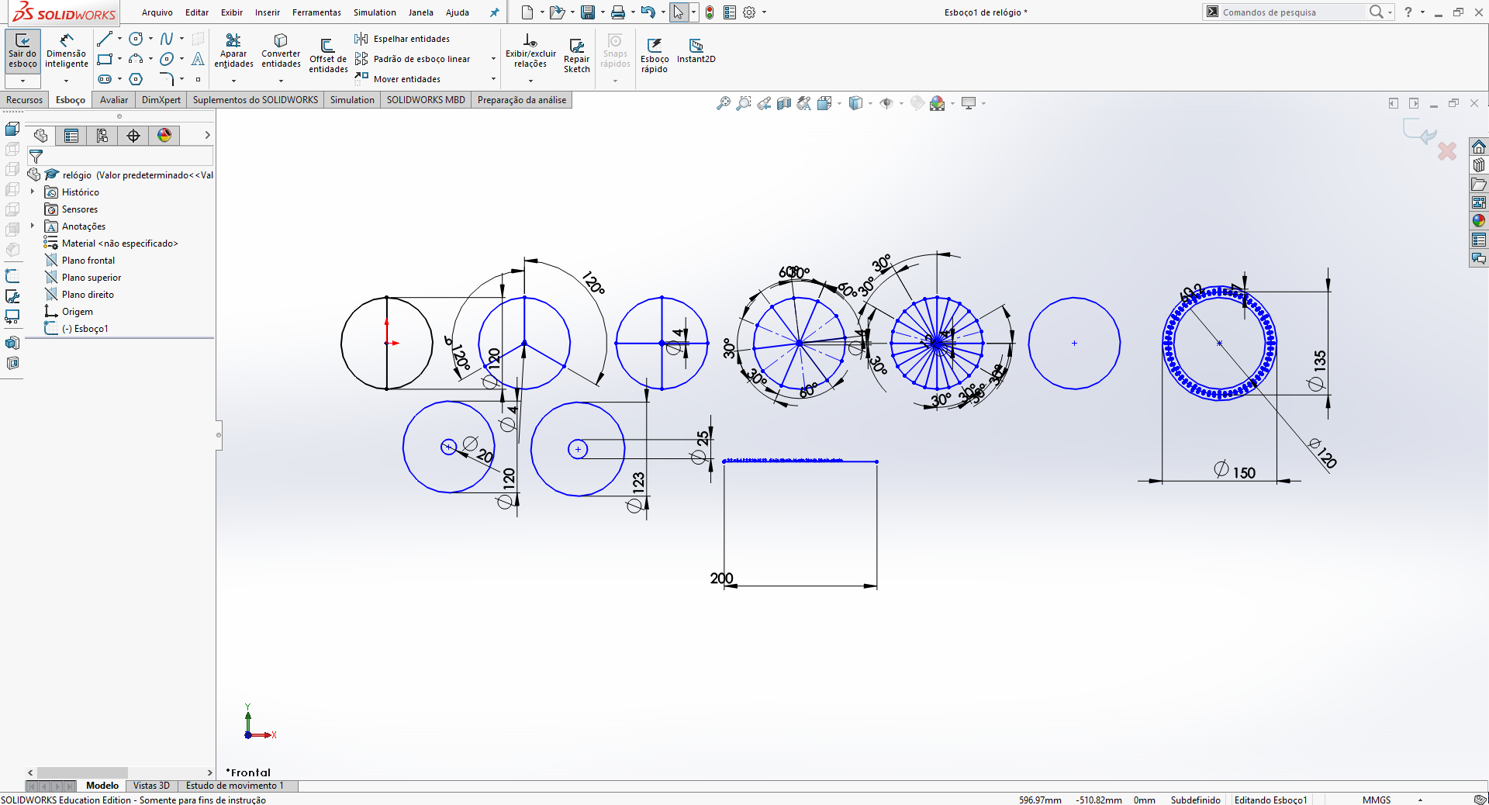Click the DimXpertManager crosshair tab

pos(133,136)
